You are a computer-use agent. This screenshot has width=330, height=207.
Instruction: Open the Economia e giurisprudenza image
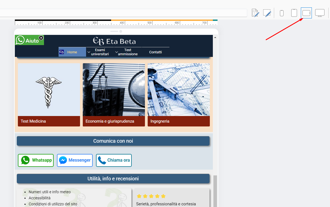coord(114,90)
